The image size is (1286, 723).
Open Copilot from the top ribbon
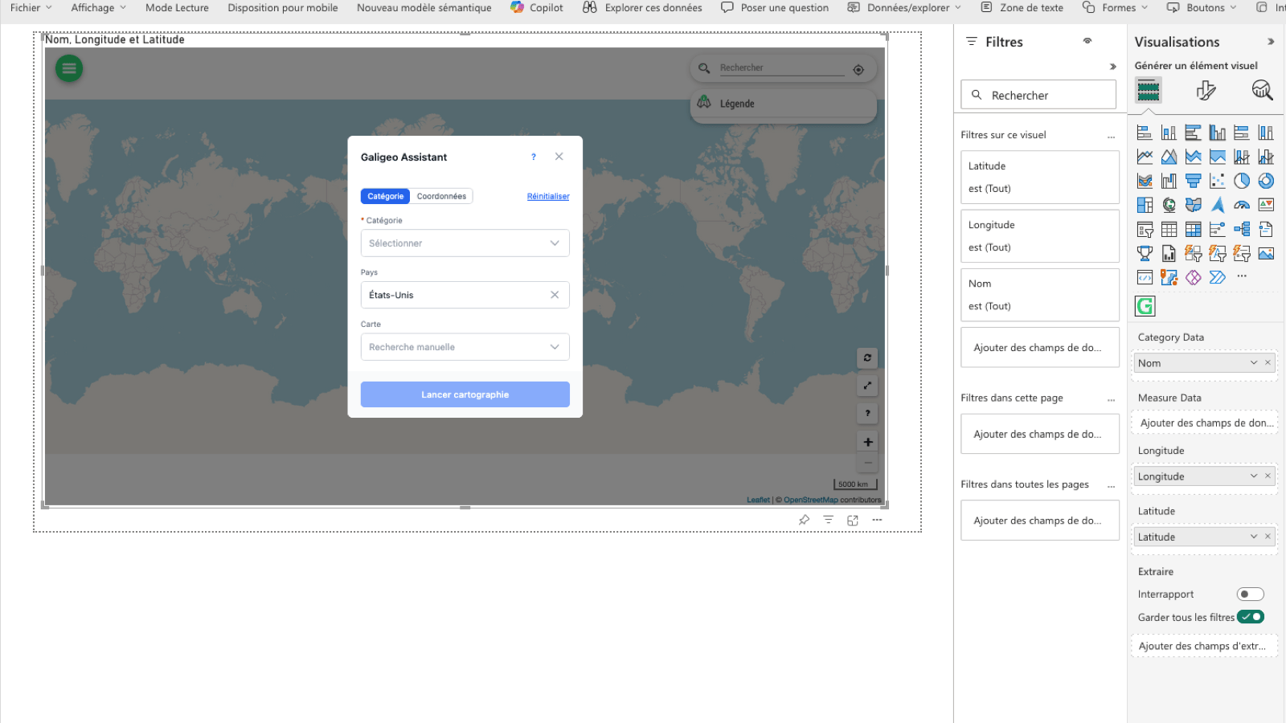click(536, 8)
